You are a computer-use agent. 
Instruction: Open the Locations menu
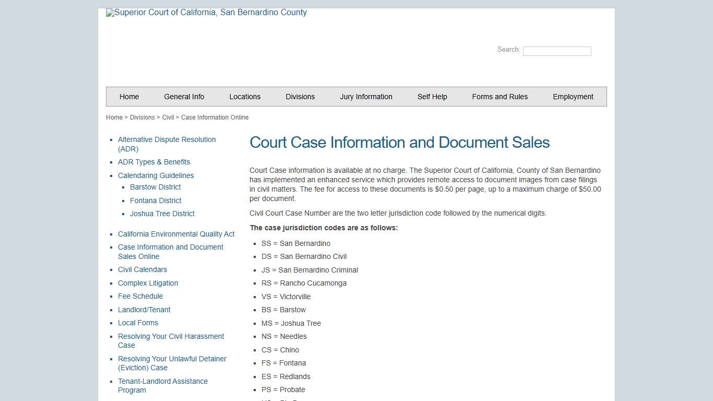[245, 97]
